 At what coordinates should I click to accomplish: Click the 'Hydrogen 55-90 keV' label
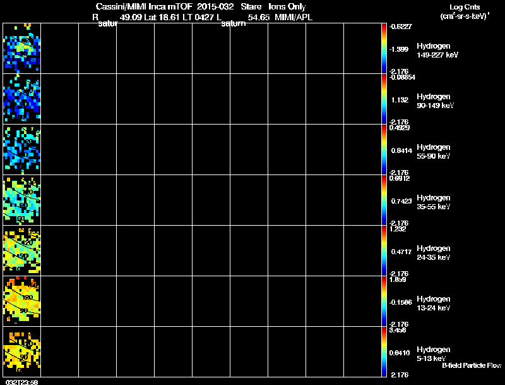point(434,152)
